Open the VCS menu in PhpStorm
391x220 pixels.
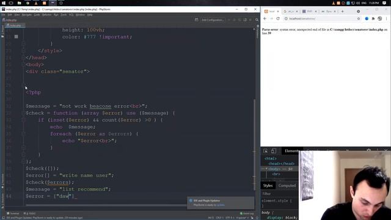[x=71, y=15]
